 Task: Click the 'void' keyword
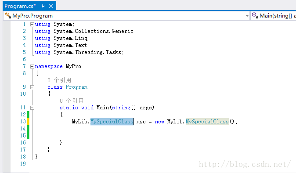click(87, 108)
